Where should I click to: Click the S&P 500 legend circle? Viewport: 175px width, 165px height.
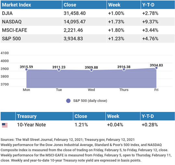click(68, 101)
